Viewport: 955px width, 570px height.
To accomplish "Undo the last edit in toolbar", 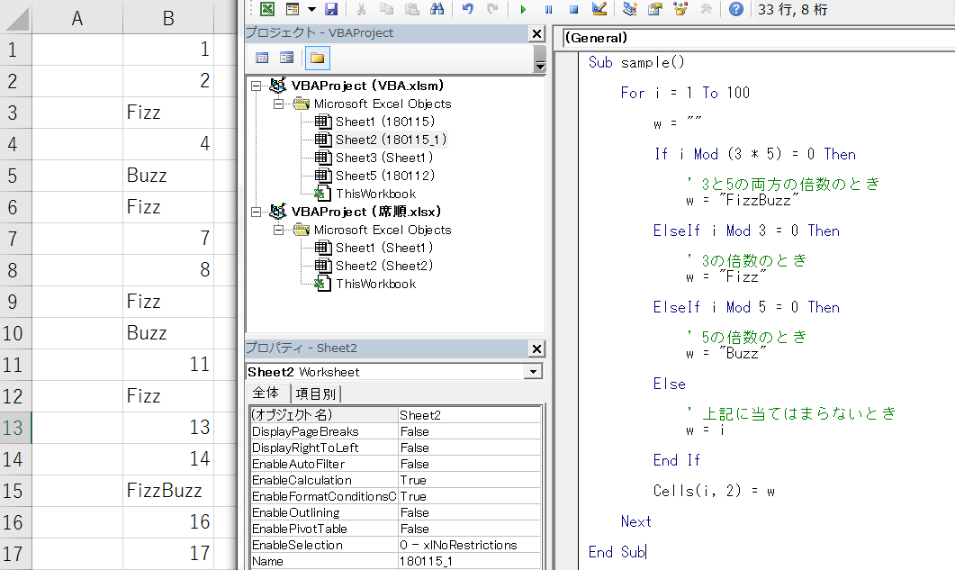I will [467, 9].
